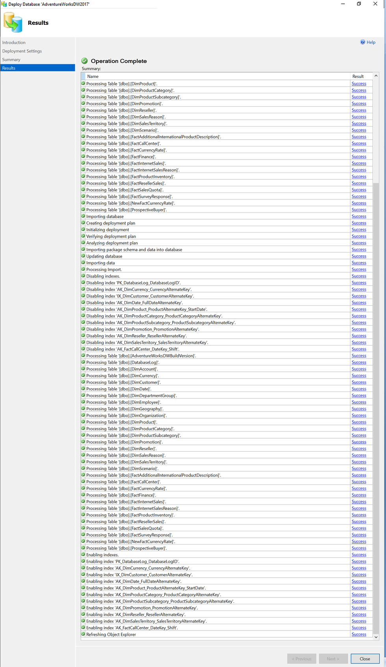Click status icon for Processing Table AdventureWorksDWBuildVersion

83,355
